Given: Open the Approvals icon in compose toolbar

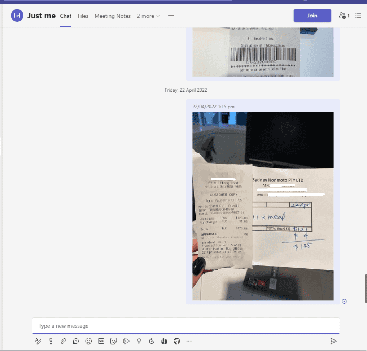Looking at the screenshot, I should [152, 341].
